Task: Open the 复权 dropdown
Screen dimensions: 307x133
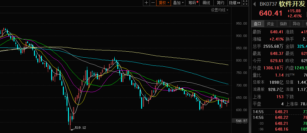Action: click(164, 3)
